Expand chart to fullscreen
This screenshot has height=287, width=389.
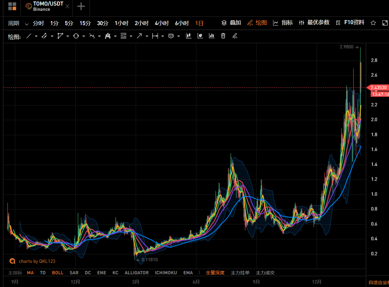click(385, 23)
